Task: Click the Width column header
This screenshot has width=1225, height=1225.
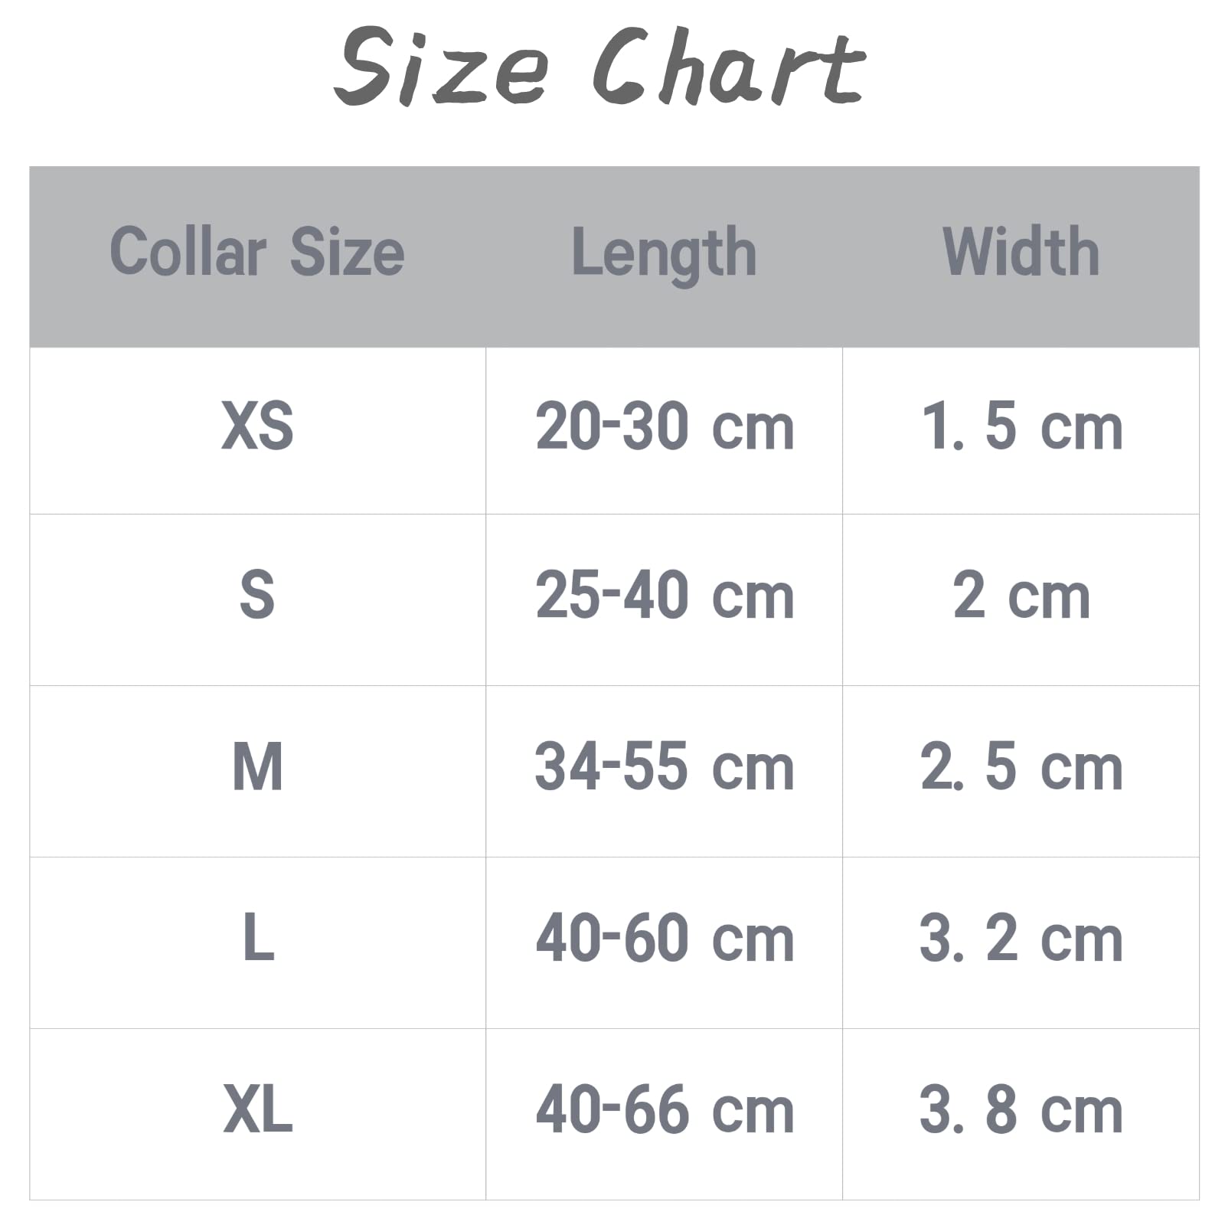Action: click(x=1021, y=252)
